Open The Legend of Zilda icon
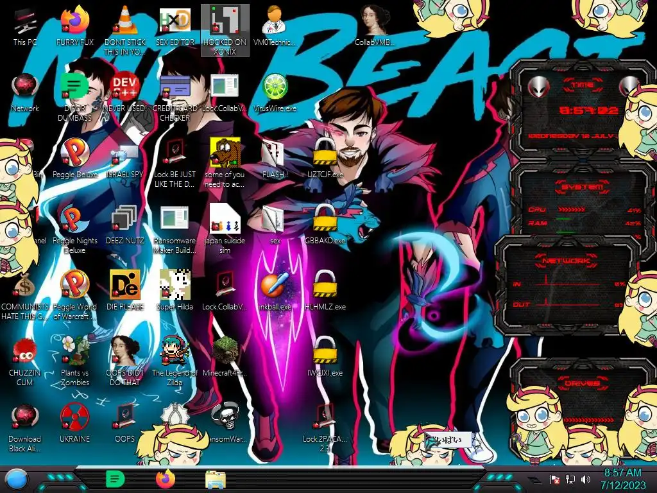657x493 pixels. tap(175, 361)
